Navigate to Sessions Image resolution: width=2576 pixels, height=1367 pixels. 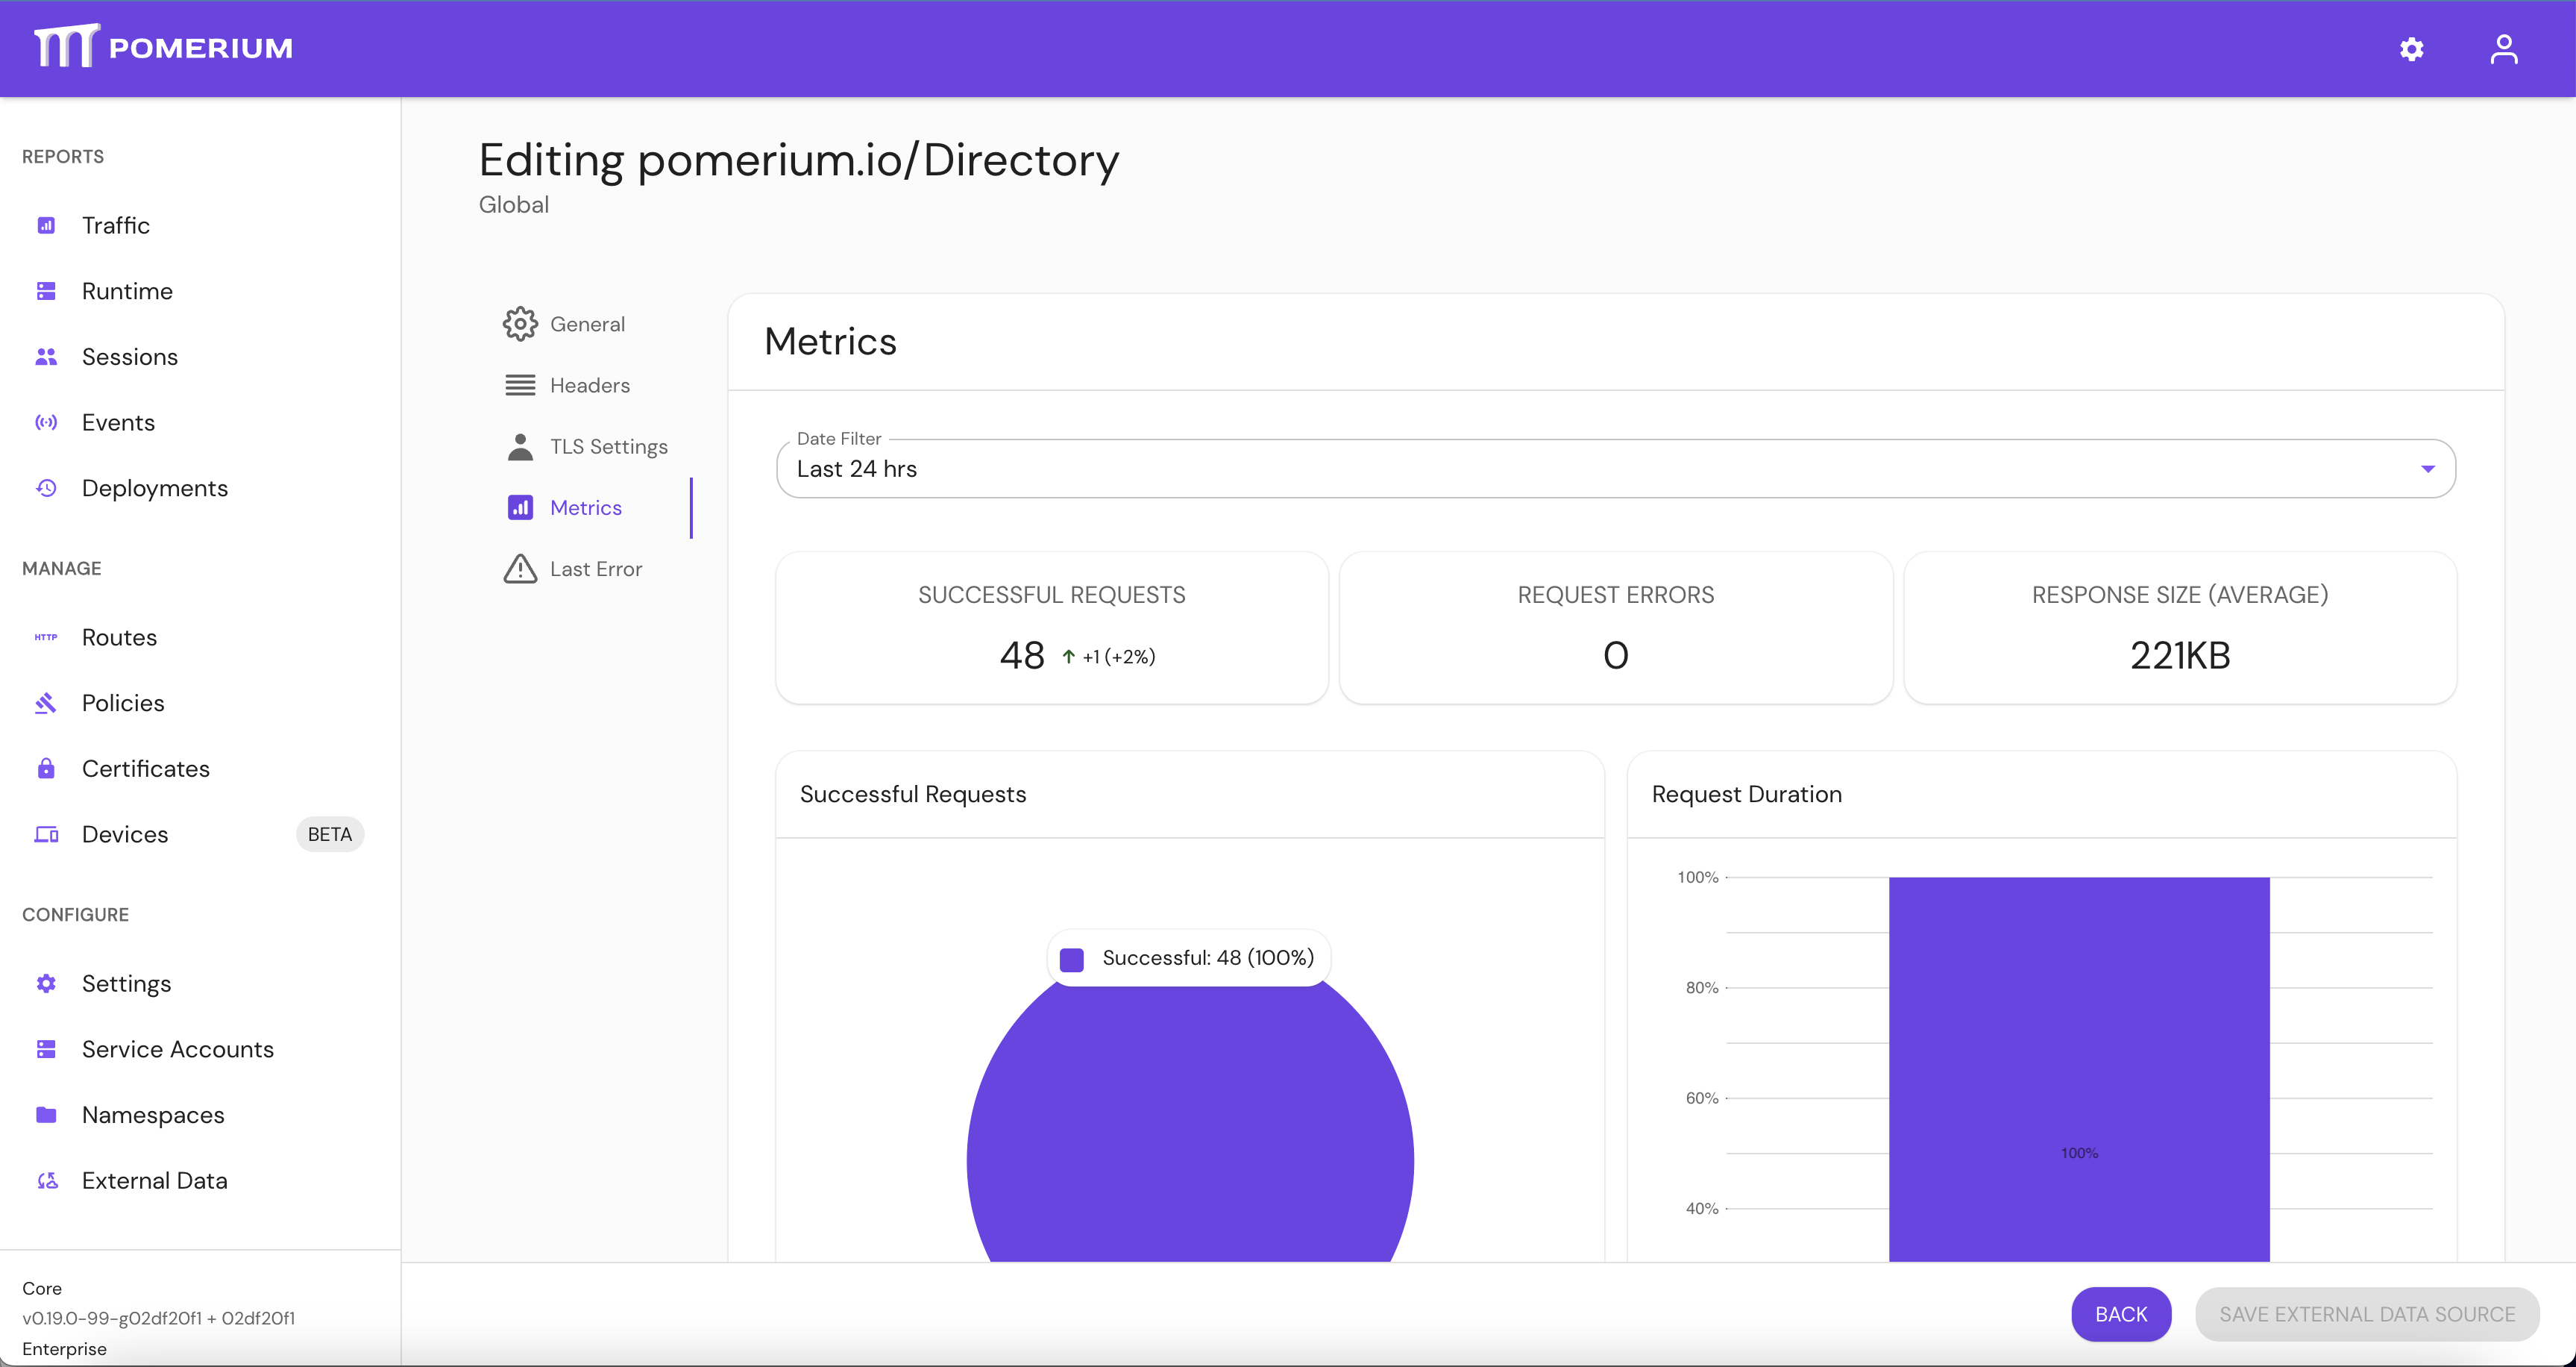point(129,356)
